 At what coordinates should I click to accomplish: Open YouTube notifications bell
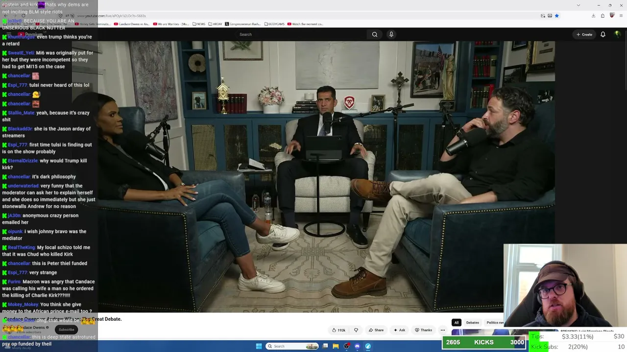603,34
